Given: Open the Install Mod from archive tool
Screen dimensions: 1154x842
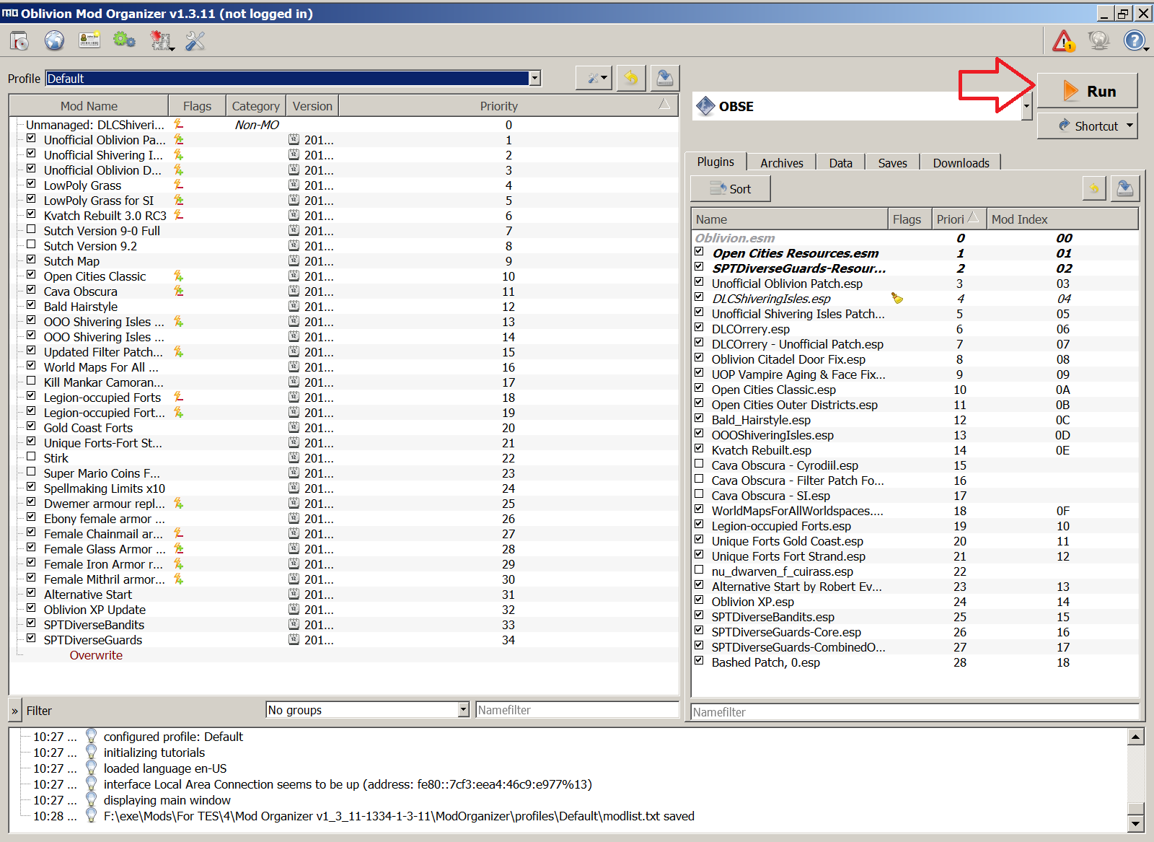Looking at the screenshot, I should coord(19,40).
